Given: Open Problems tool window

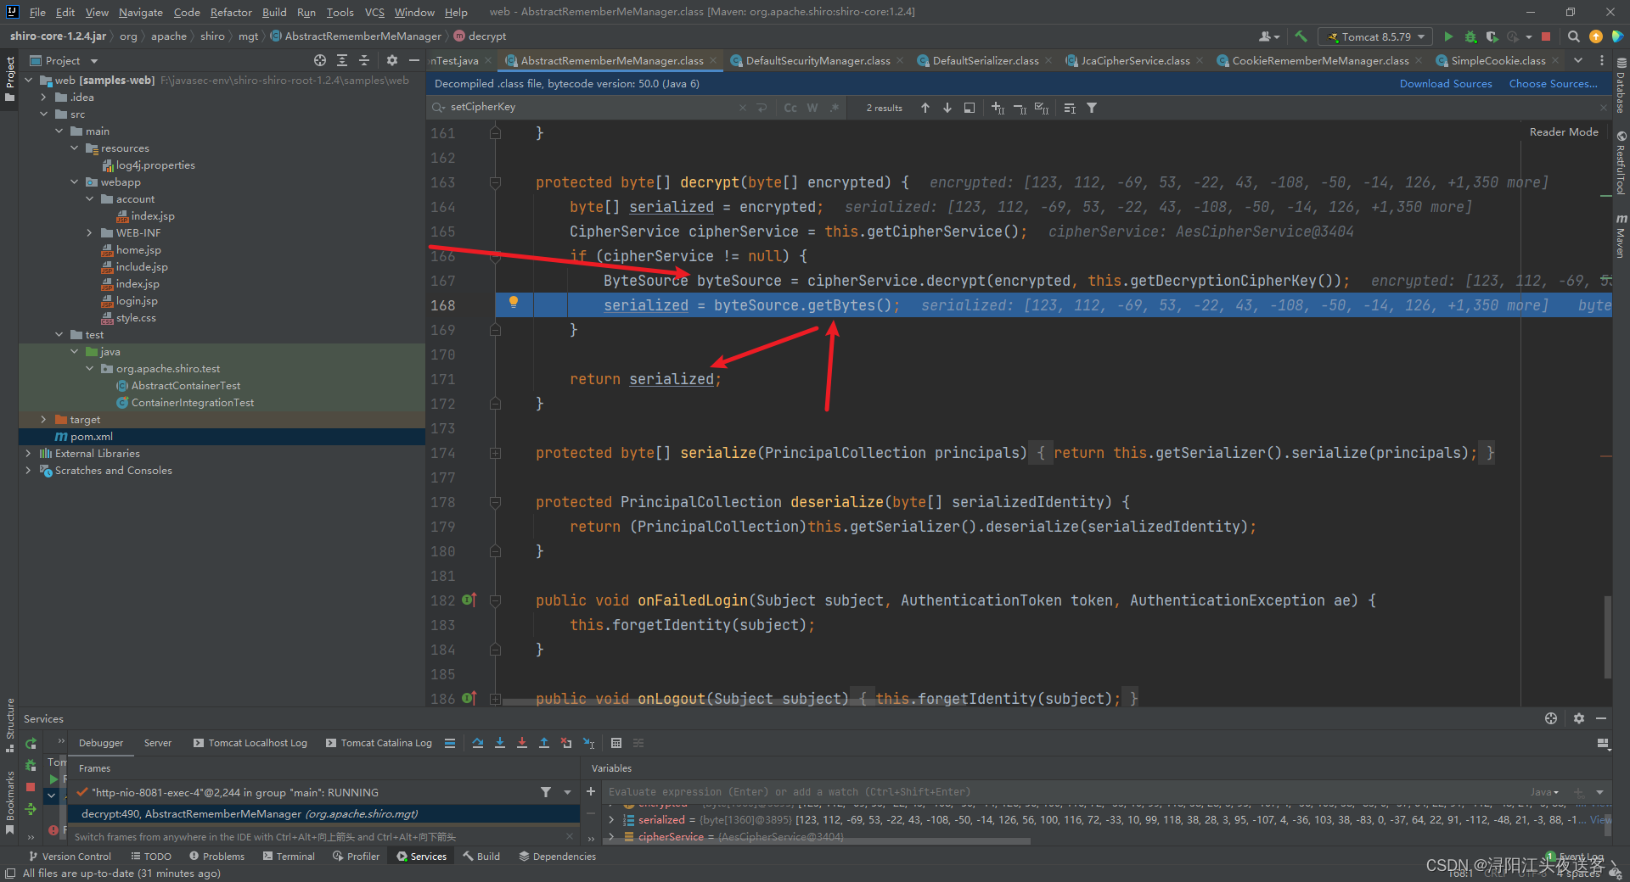Looking at the screenshot, I should point(216,857).
